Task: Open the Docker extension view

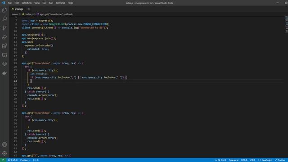Action: tap(4, 73)
